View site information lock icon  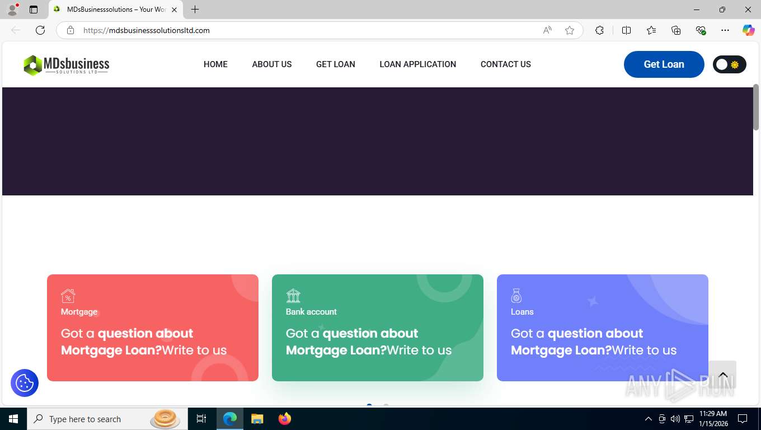[x=71, y=30]
